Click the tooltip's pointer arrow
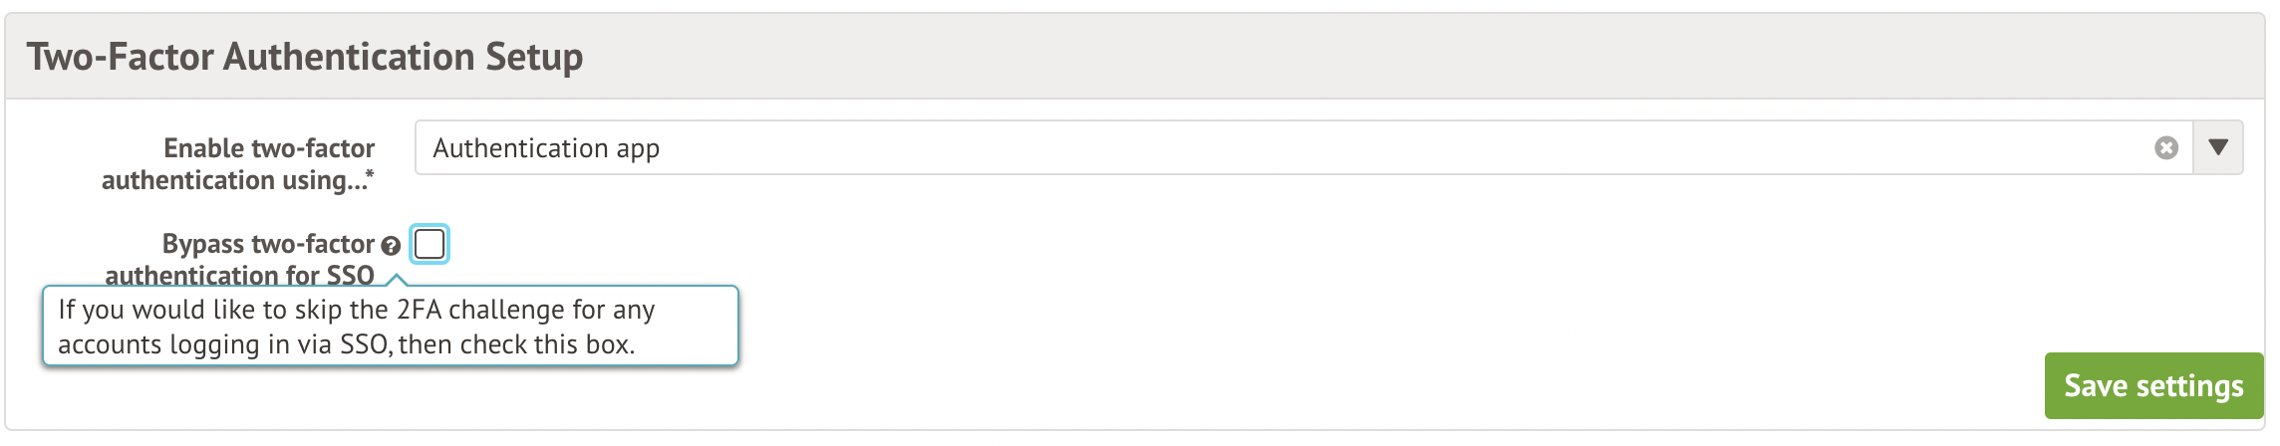This screenshot has height=446, width=2280. (396, 280)
